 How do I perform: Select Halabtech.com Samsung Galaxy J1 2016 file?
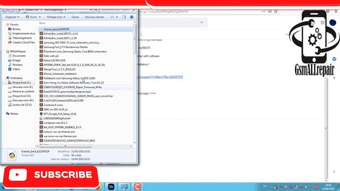[69, 78]
